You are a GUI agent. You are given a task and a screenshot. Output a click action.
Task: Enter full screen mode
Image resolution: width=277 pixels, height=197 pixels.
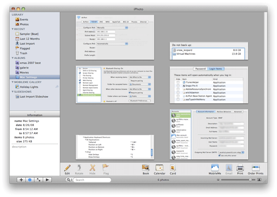tap(38, 180)
